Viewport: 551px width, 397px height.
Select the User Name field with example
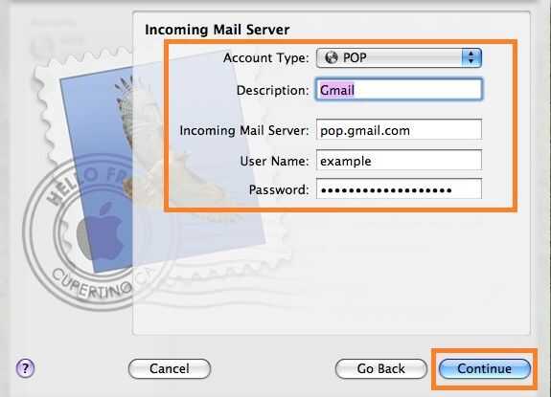click(399, 161)
